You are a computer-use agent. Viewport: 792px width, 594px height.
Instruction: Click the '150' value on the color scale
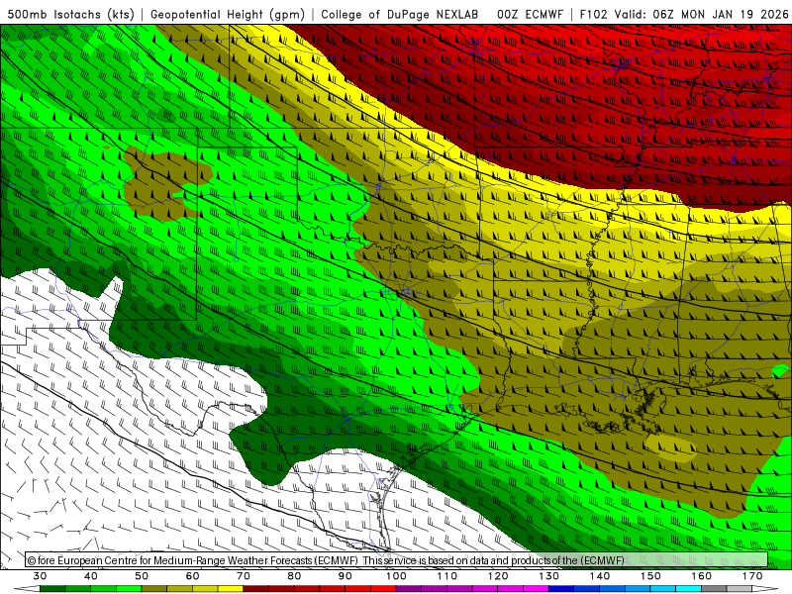650,576
